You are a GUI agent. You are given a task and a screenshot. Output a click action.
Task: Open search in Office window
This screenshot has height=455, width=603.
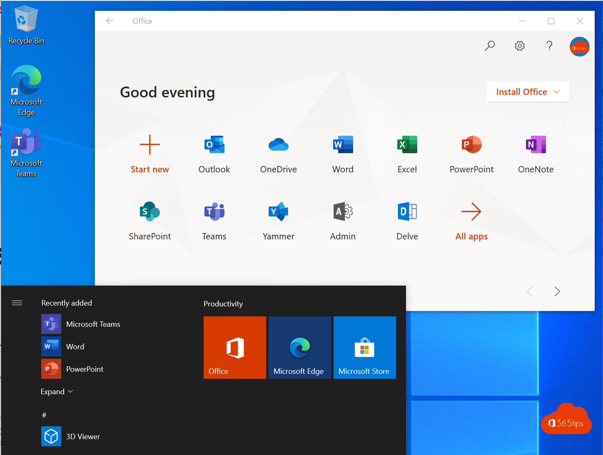[490, 46]
